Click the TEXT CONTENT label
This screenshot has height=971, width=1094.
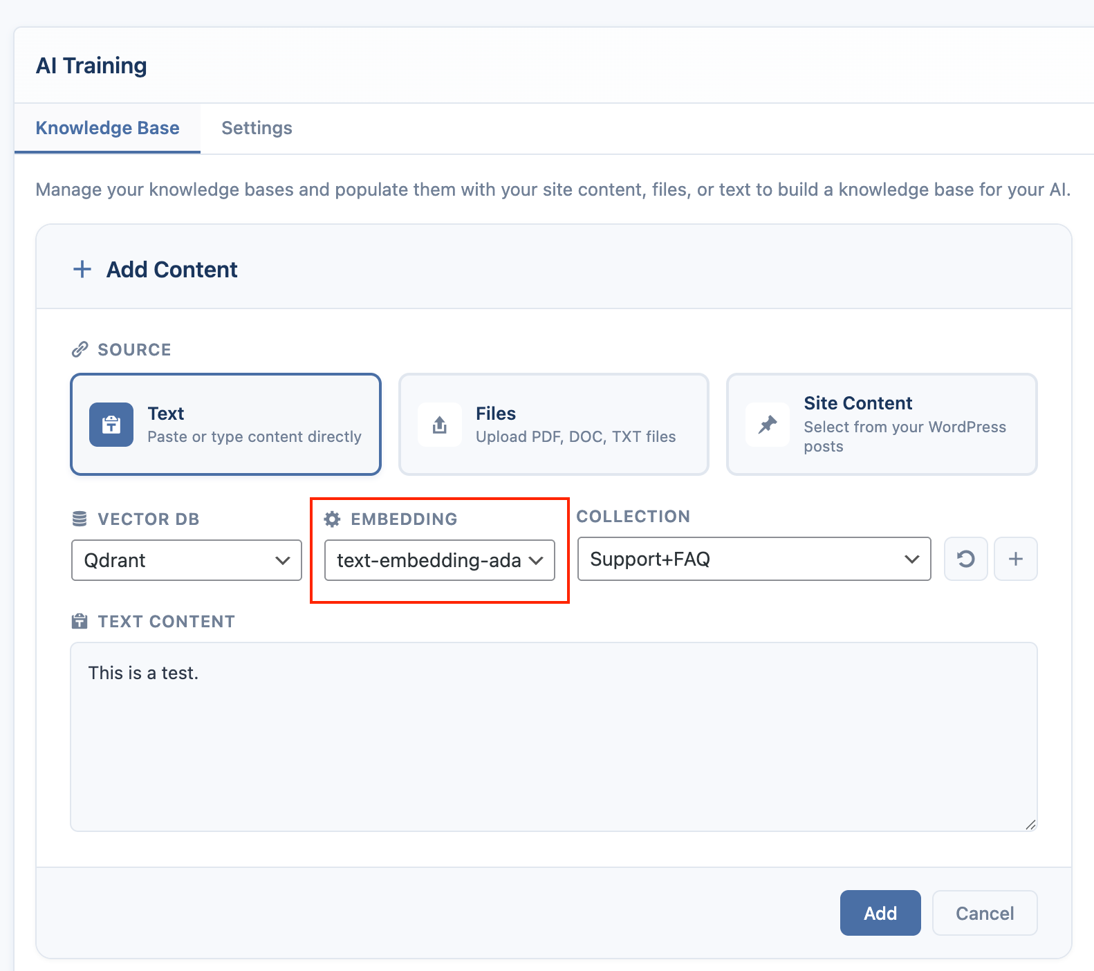coord(166,621)
